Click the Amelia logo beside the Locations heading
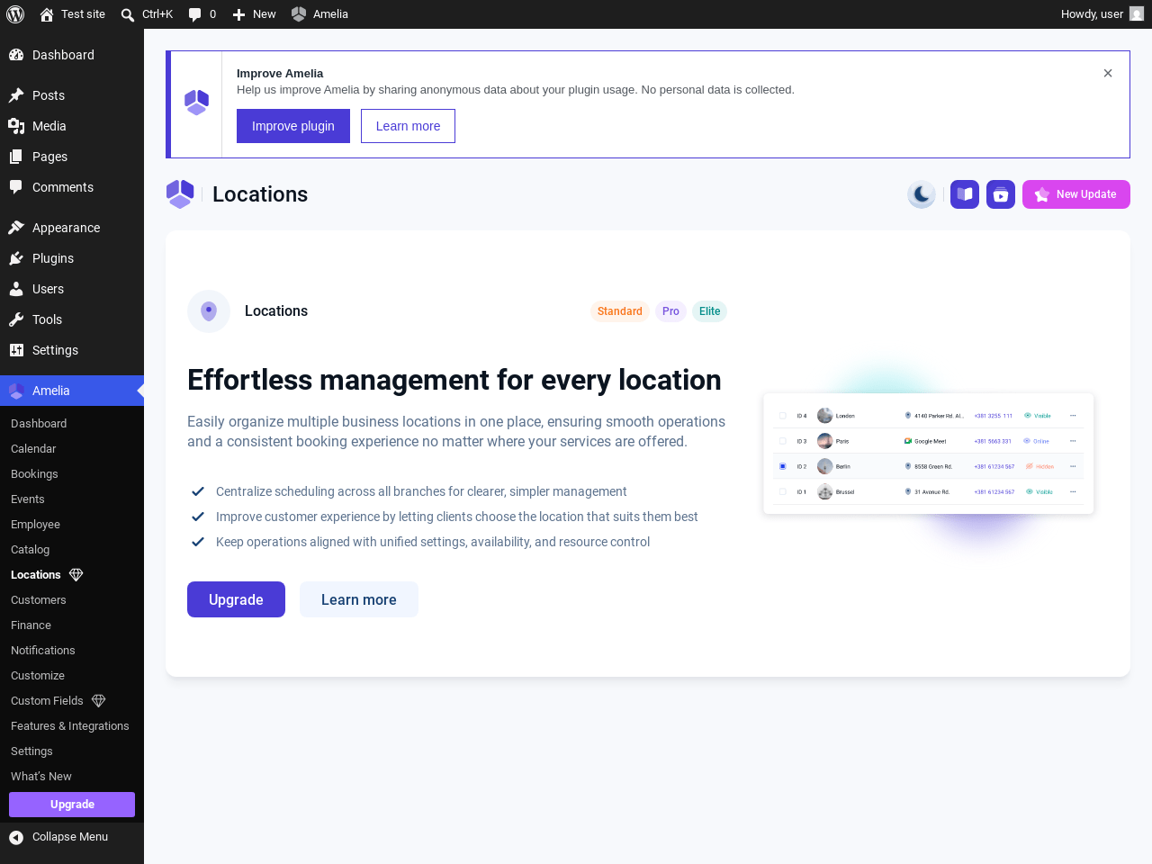This screenshot has width=1152, height=864. click(x=180, y=194)
